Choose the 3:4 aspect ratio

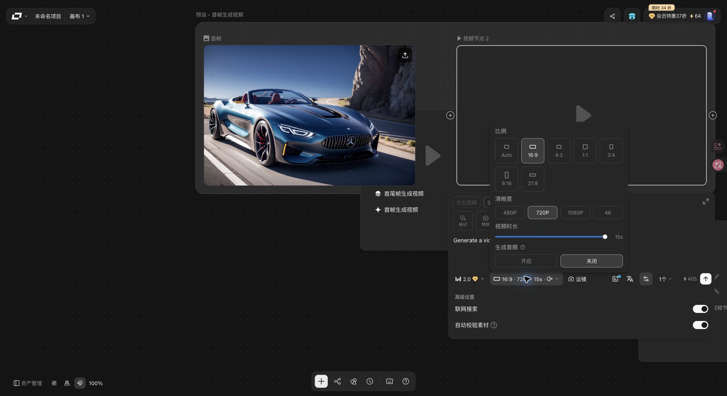coord(611,151)
